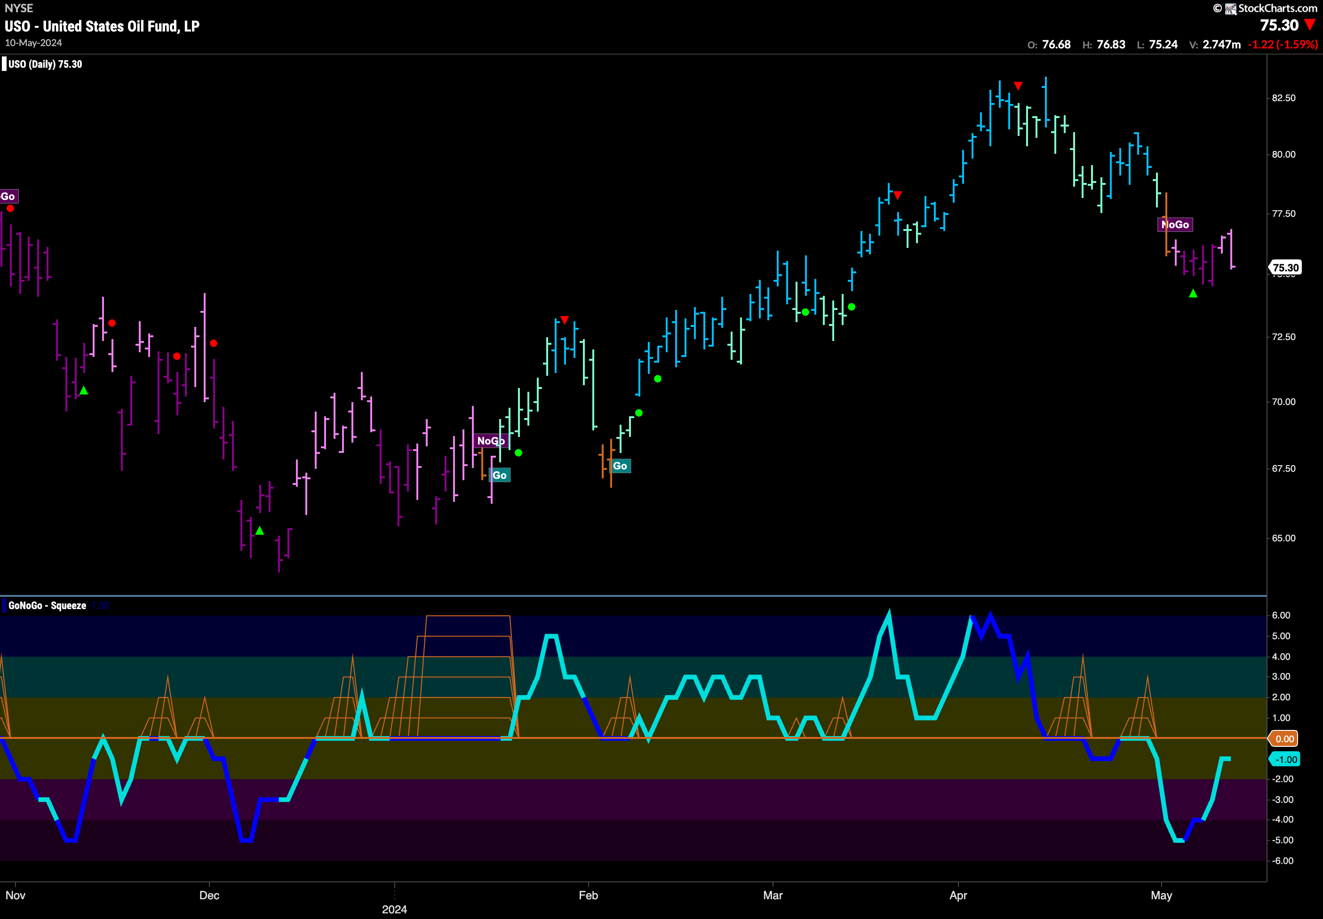Click the high value 76.83
The height and width of the screenshot is (919, 1323).
click(x=1111, y=44)
